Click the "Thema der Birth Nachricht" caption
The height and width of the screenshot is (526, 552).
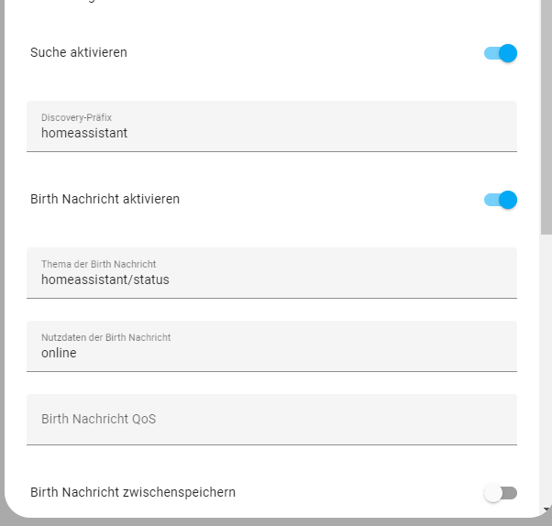point(98,264)
